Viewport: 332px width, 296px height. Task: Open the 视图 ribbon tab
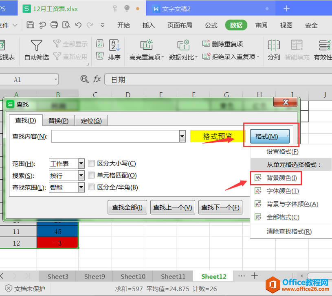click(286, 25)
